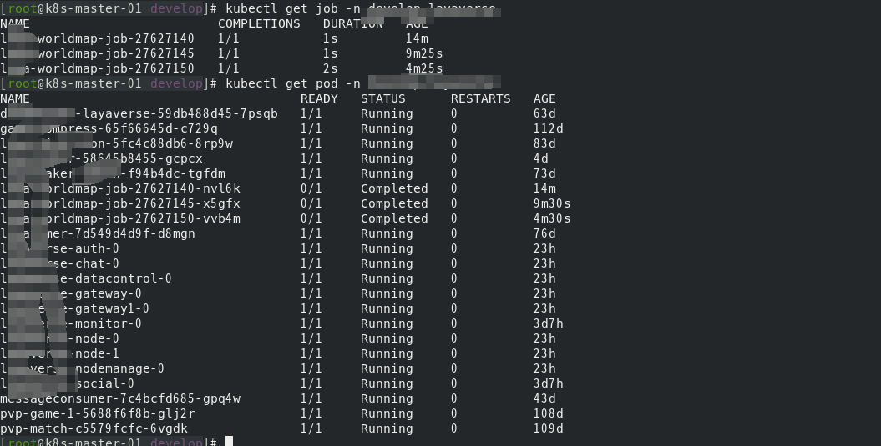Click the Completed status of the 27627140-nvl6k pod
The width and height of the screenshot is (881, 446).
tap(394, 188)
